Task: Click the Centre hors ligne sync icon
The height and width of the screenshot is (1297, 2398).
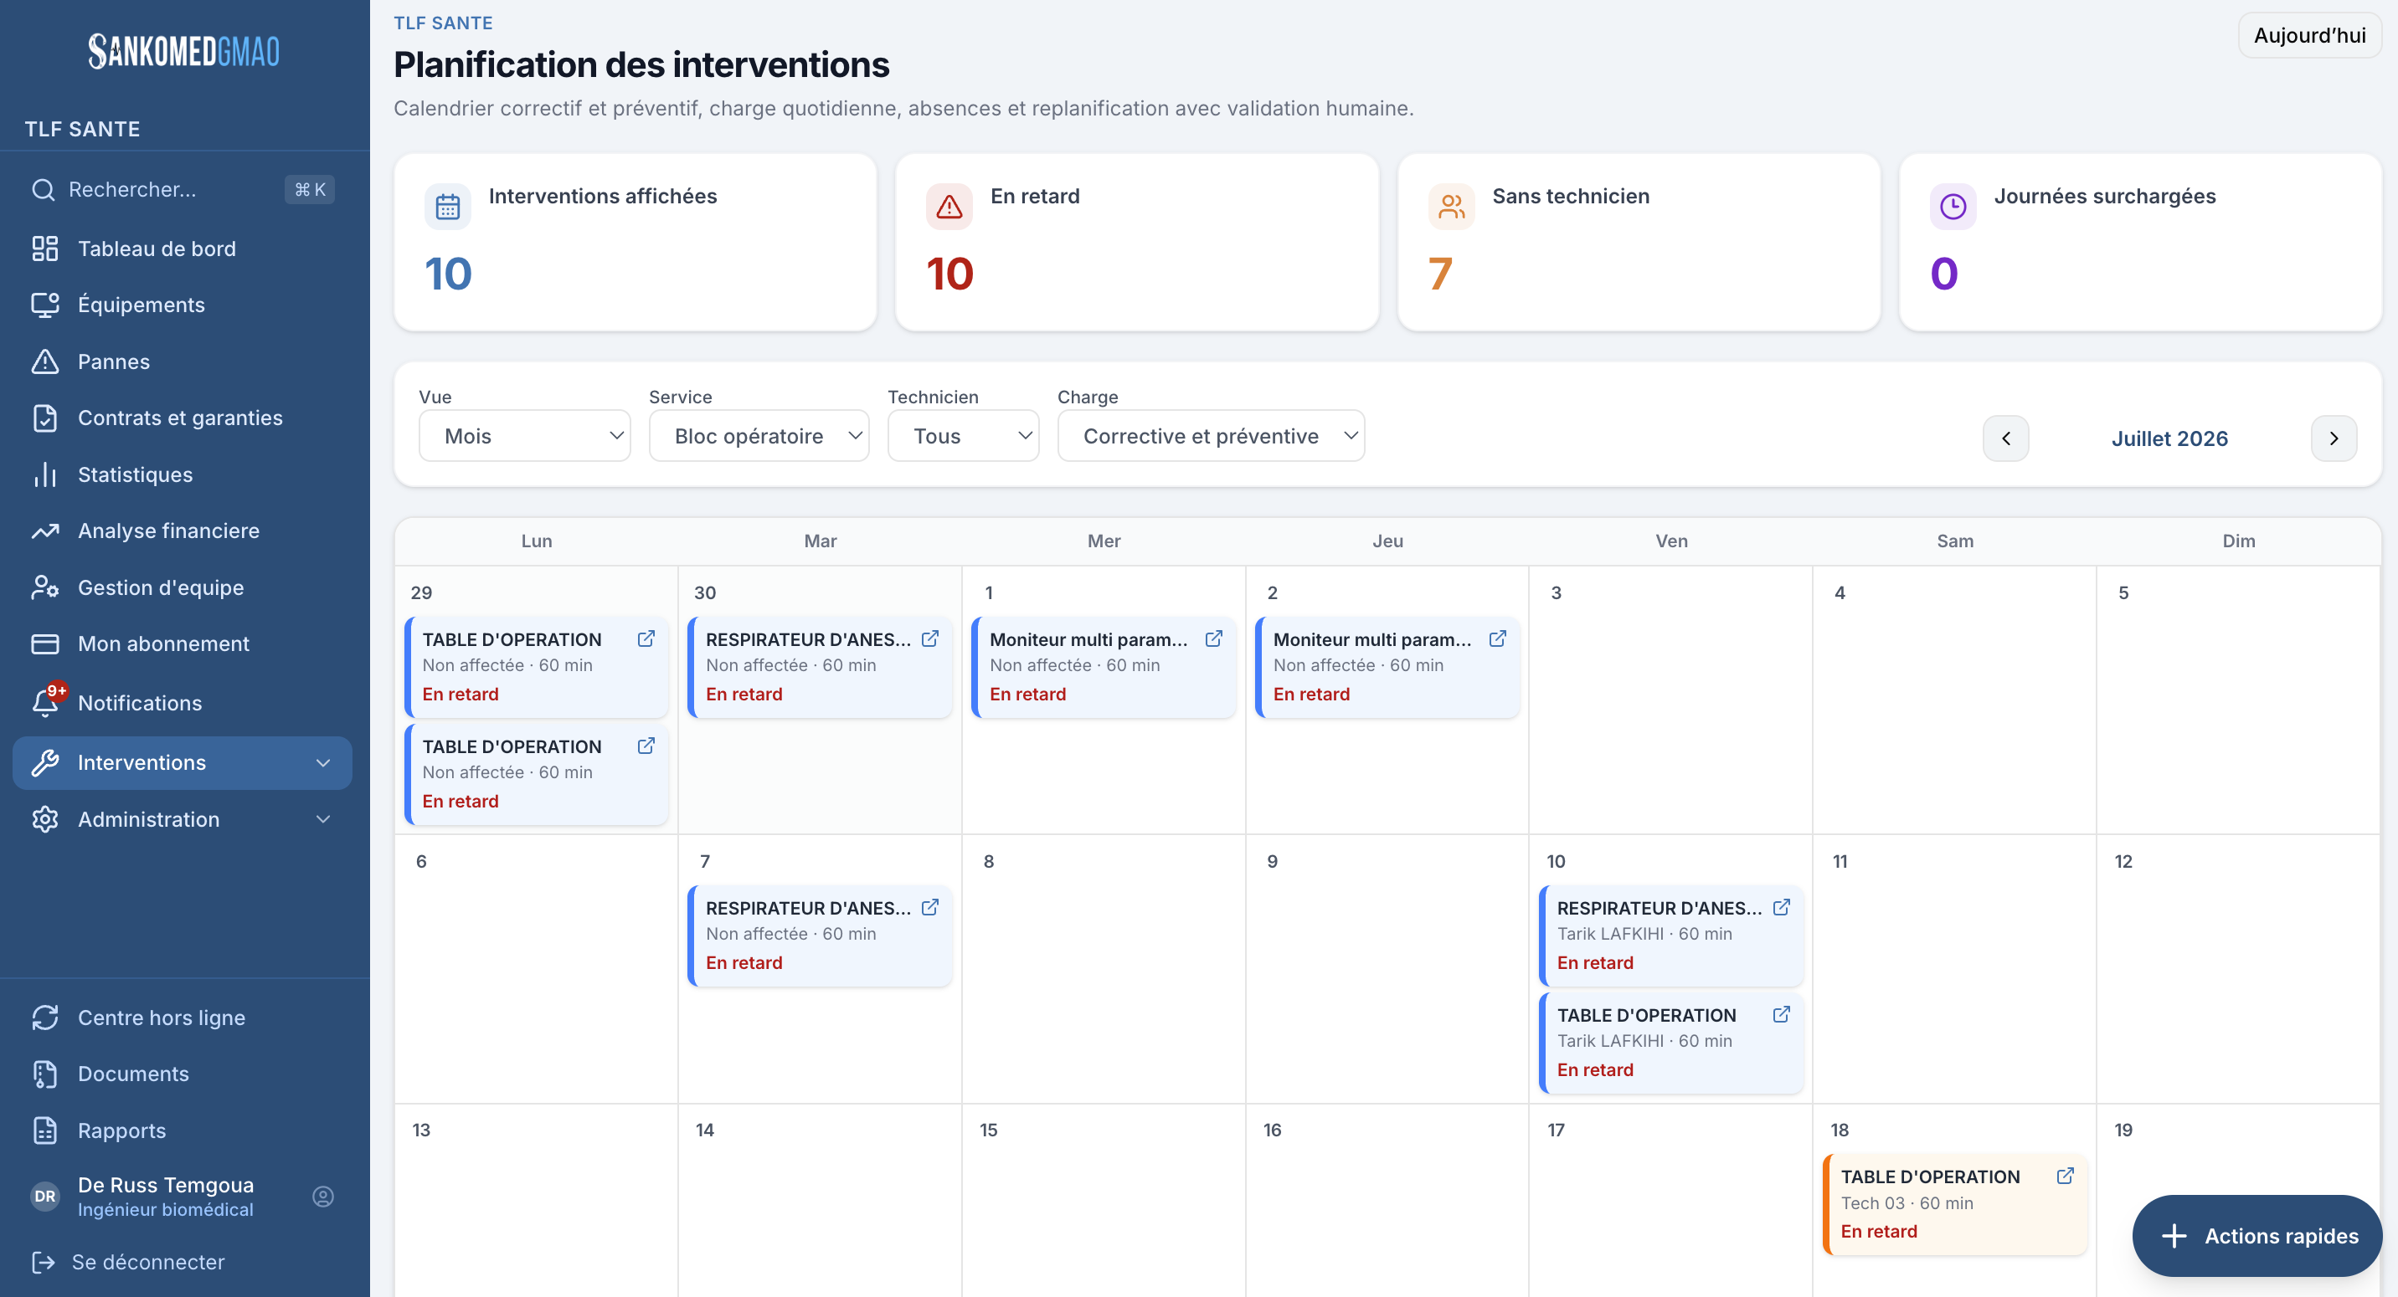Action: pyautogui.click(x=44, y=1018)
